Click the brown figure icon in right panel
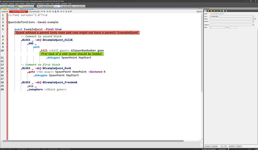Viewport: 258px width, 150px height. pos(217,11)
